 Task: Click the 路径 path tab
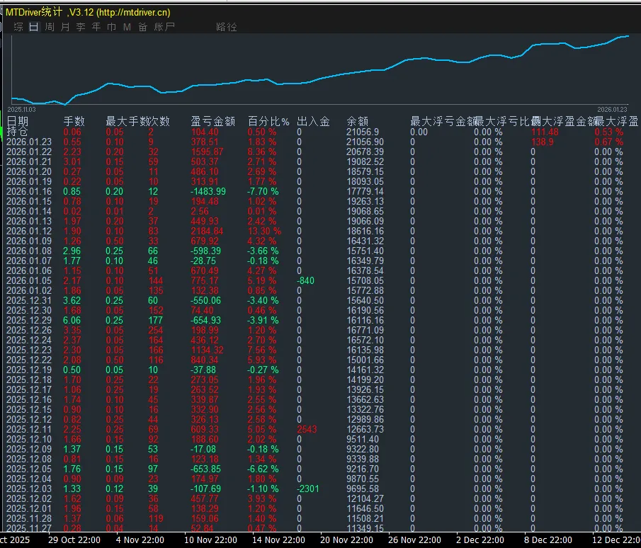(227, 27)
